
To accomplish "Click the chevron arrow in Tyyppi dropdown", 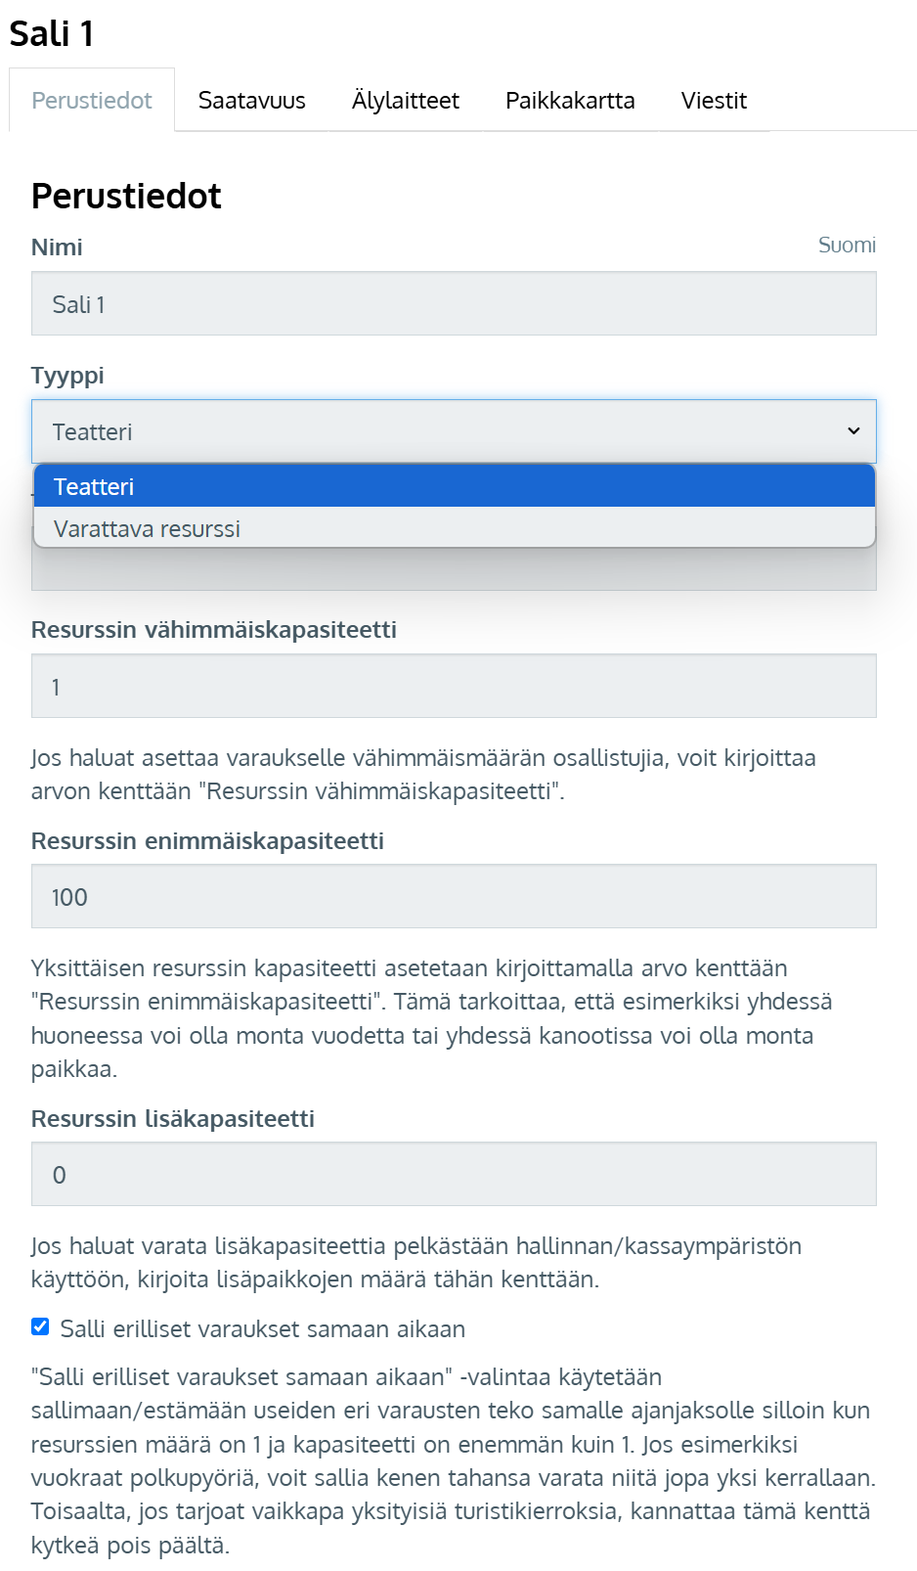I will coord(852,431).
